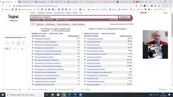
Task: Expand options for 'значок для плей' download
Action: (24, 89)
